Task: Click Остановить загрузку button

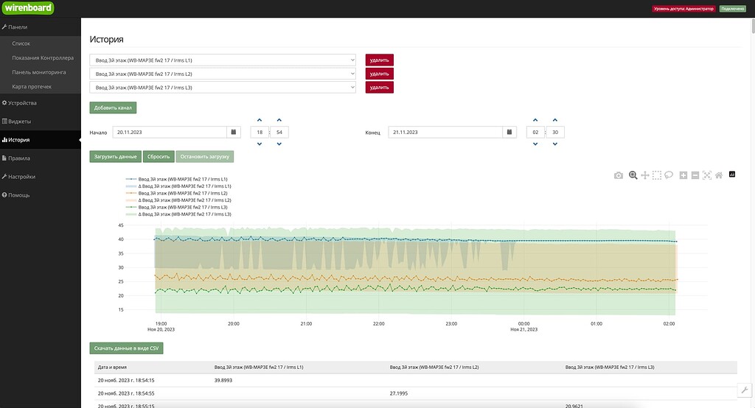Action: pos(205,156)
